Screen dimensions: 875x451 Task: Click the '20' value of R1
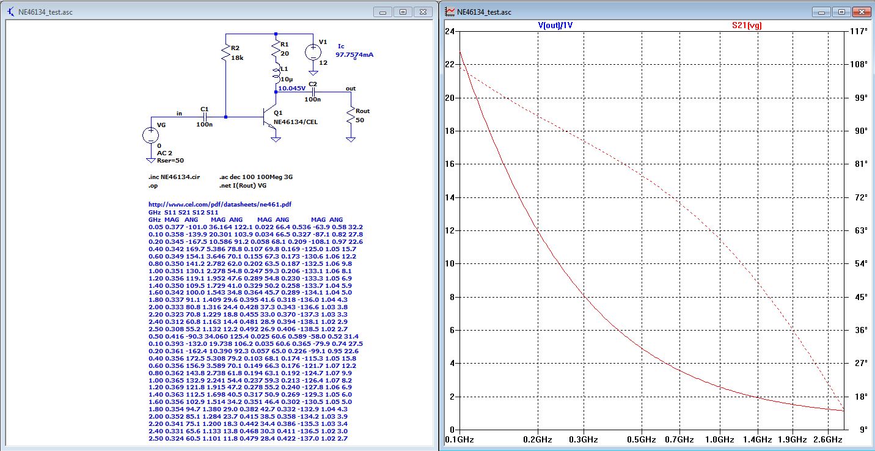284,53
